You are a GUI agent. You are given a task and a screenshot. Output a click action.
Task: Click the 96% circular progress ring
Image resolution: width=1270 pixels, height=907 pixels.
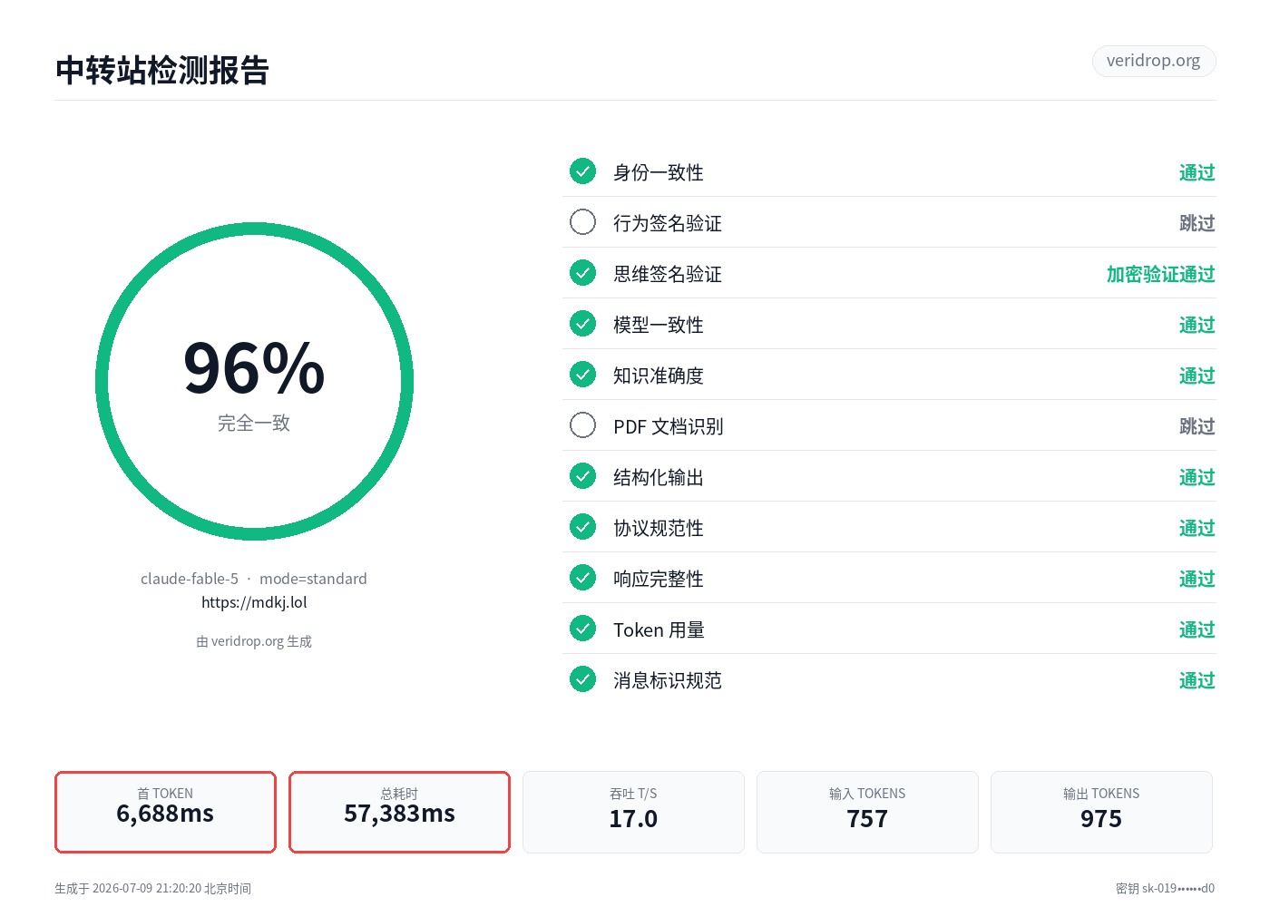[254, 381]
